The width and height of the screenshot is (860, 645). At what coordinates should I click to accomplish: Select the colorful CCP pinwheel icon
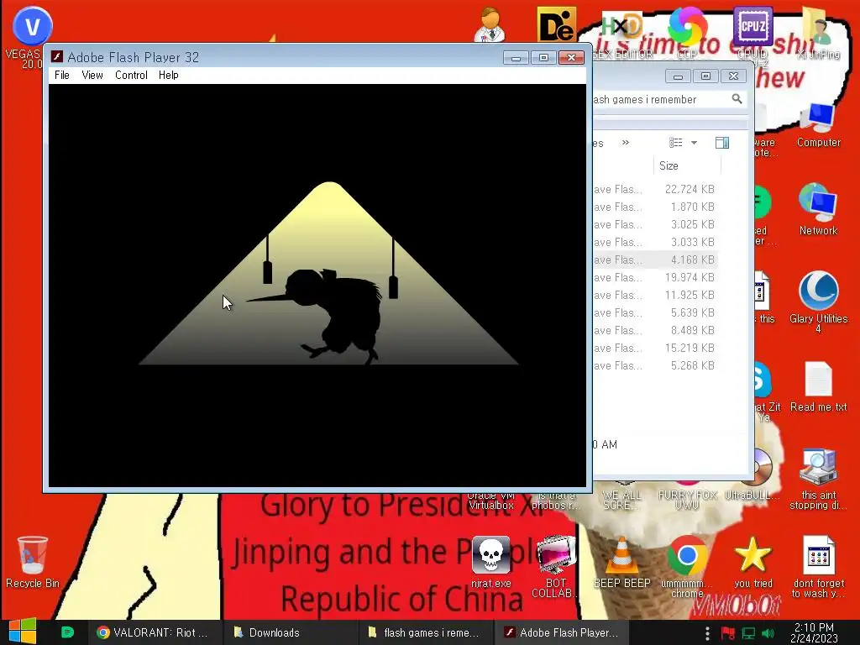(x=687, y=32)
